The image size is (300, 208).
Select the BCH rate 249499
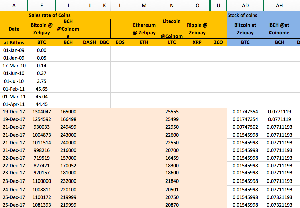pyautogui.click(x=68, y=127)
